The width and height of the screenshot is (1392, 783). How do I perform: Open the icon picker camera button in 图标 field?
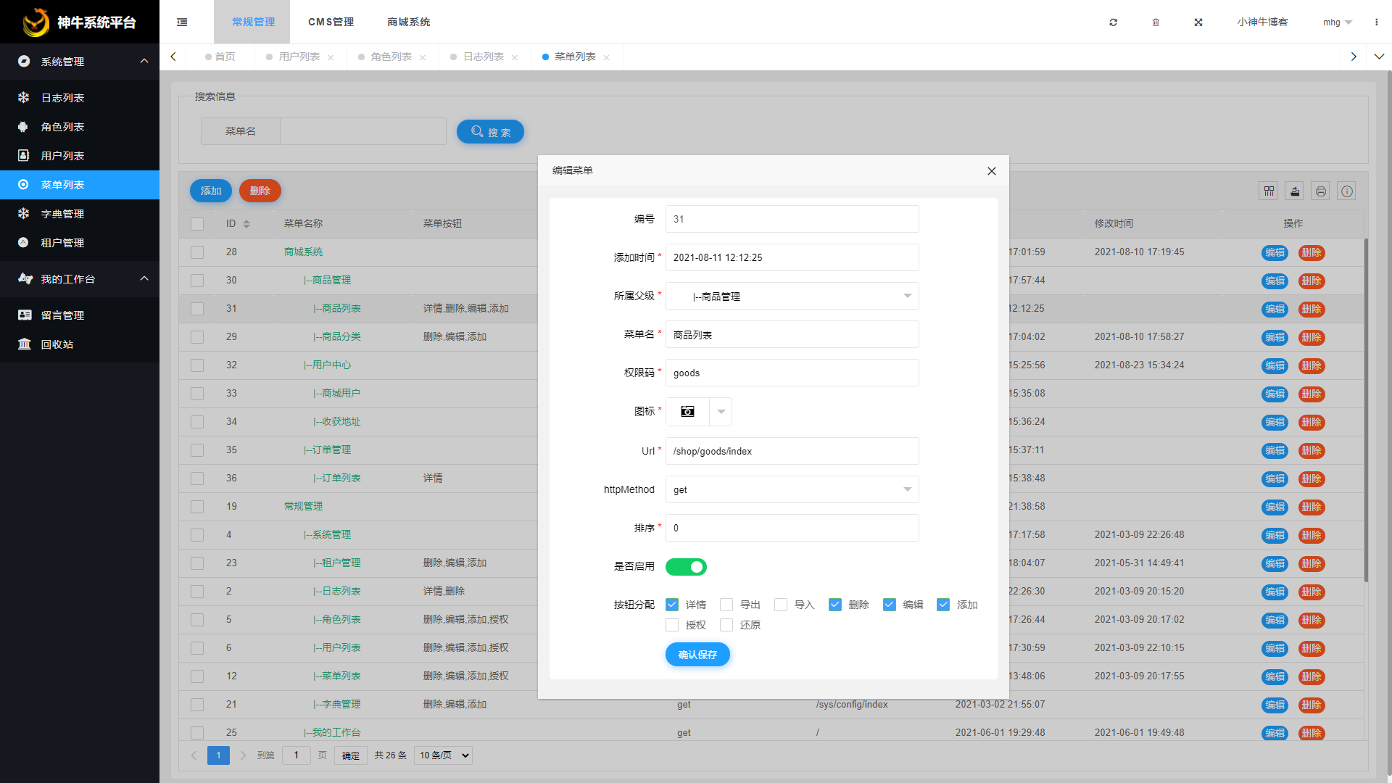(686, 411)
